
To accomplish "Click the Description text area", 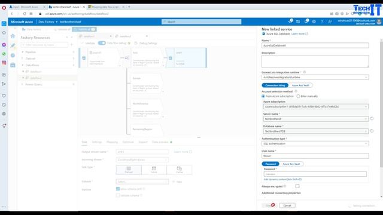I will point(315,61).
